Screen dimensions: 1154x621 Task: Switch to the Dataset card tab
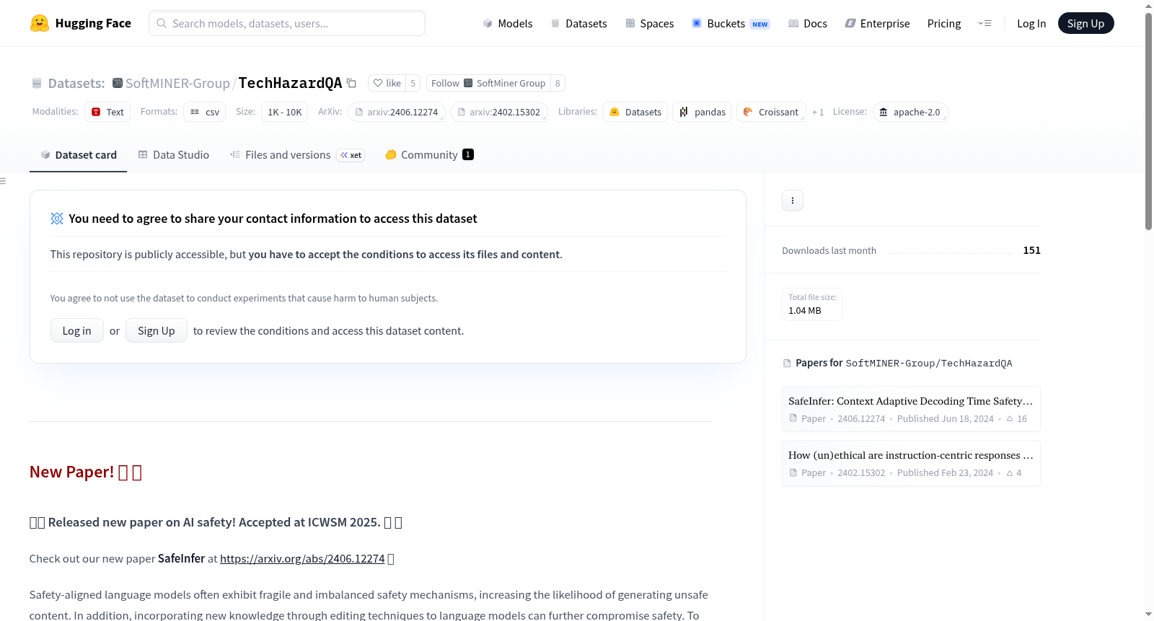pos(79,154)
